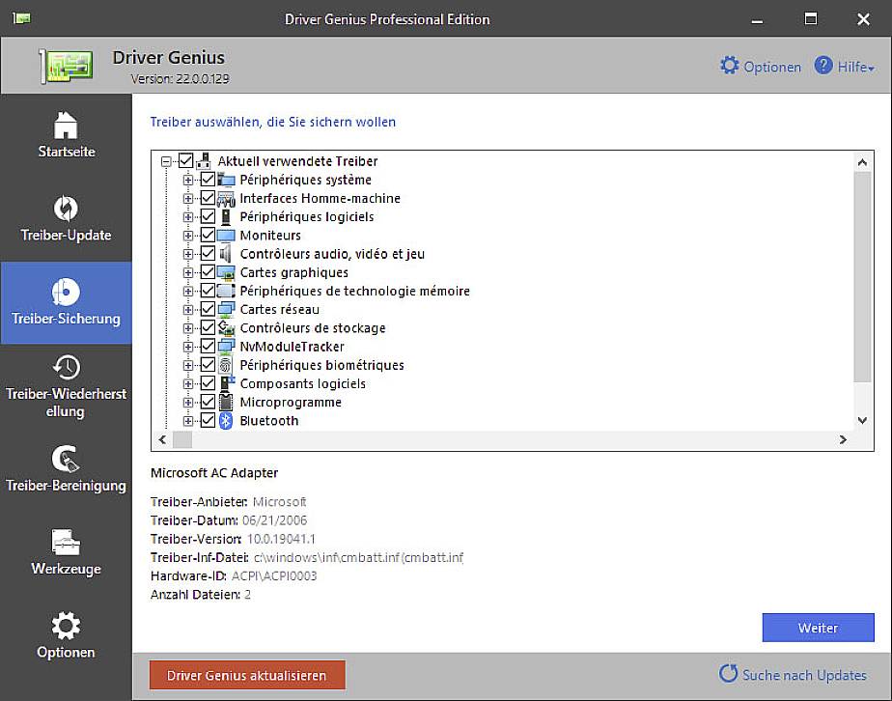Expand the Cartes réseau tree node
The image size is (892, 701).
click(187, 309)
